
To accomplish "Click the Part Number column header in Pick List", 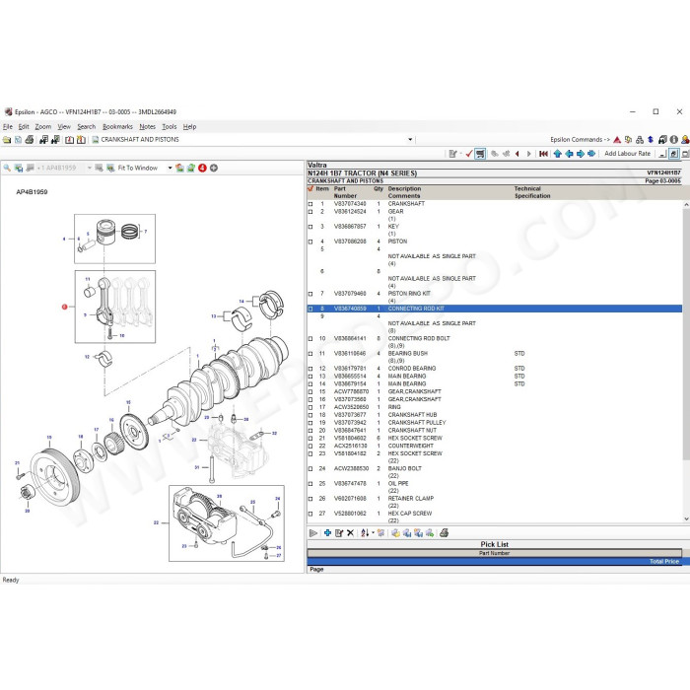I will click(494, 553).
